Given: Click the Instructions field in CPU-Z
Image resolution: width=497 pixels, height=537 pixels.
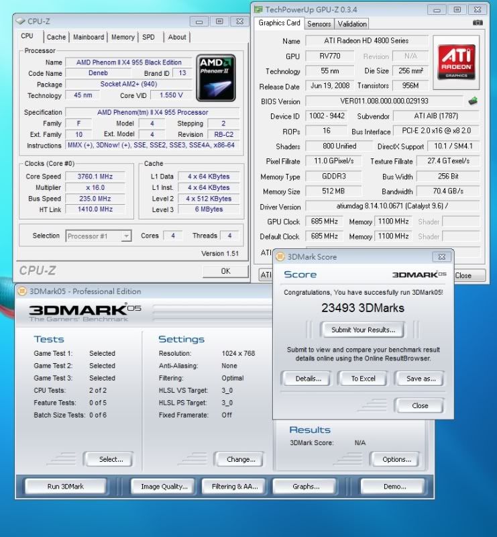Looking at the screenshot, I should tap(152, 145).
